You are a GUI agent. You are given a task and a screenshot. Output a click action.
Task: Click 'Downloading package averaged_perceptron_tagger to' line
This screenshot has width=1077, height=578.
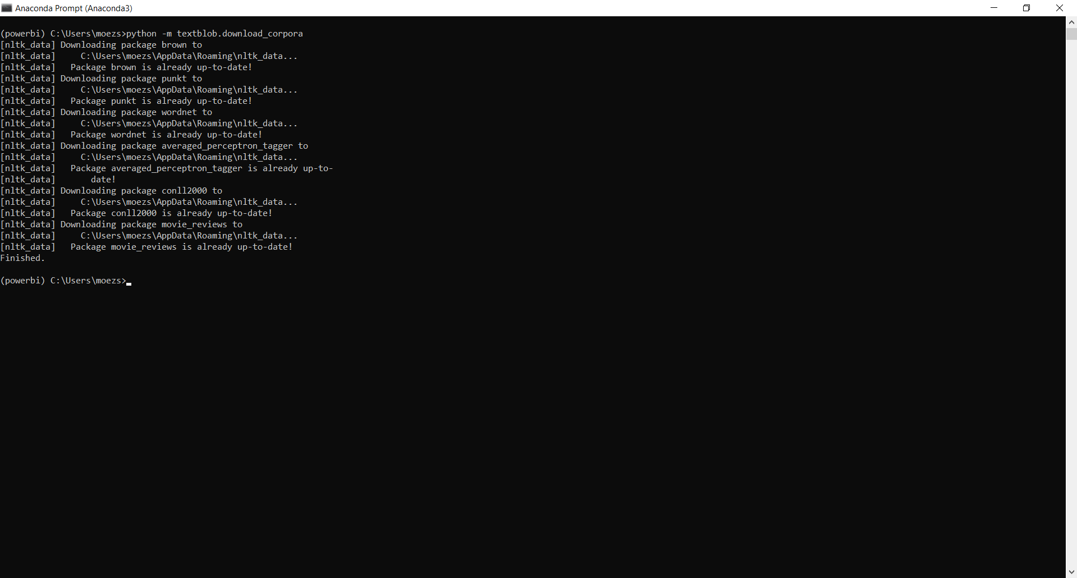tap(184, 146)
